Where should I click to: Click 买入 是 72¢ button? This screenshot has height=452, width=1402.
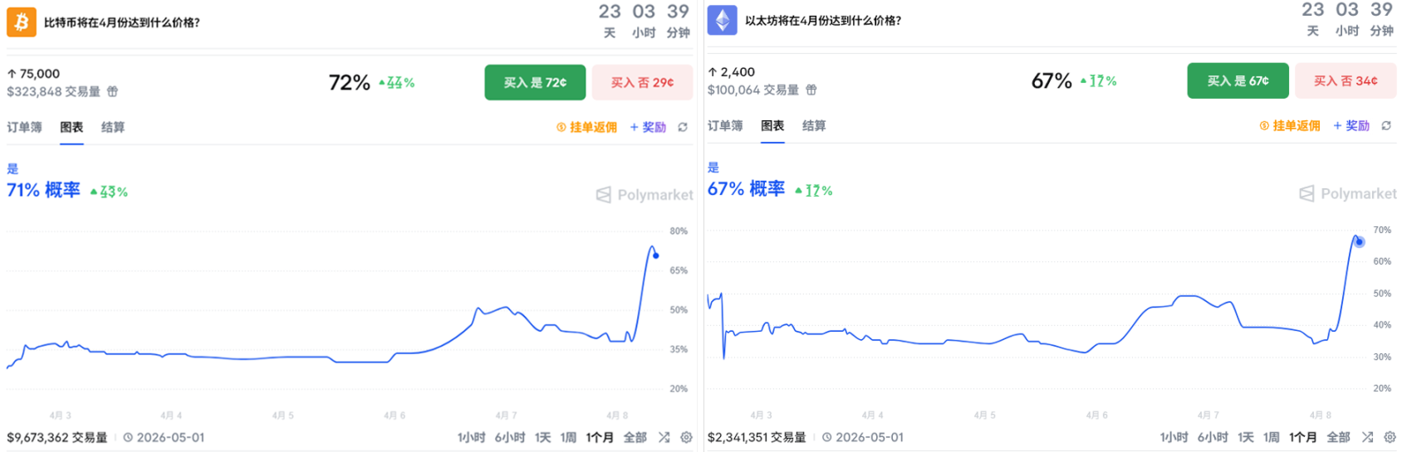click(535, 83)
